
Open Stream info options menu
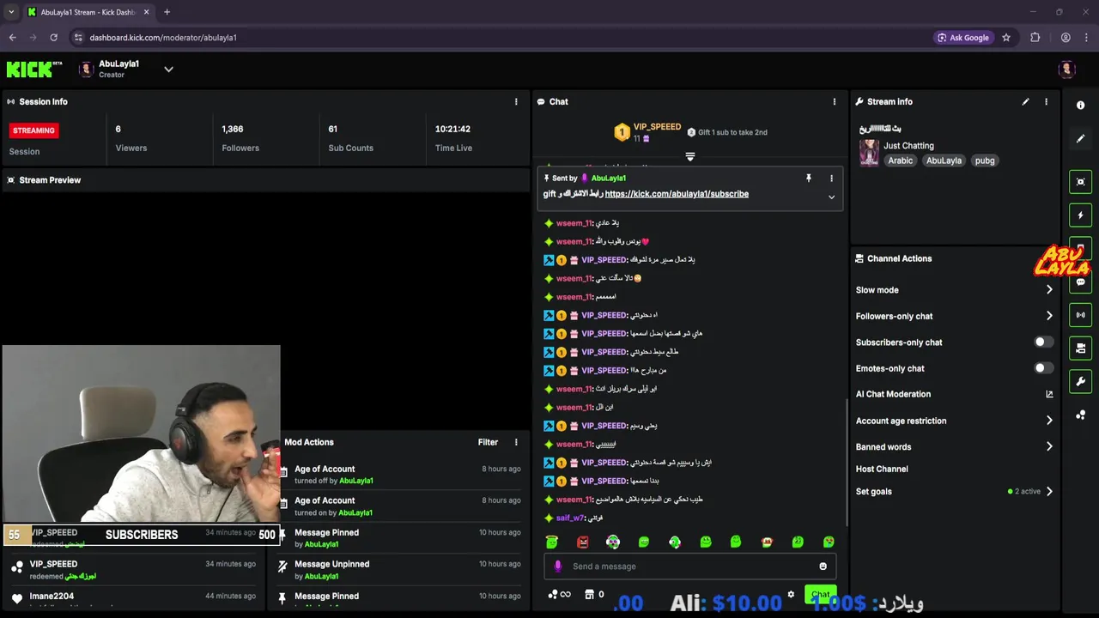(x=1046, y=101)
